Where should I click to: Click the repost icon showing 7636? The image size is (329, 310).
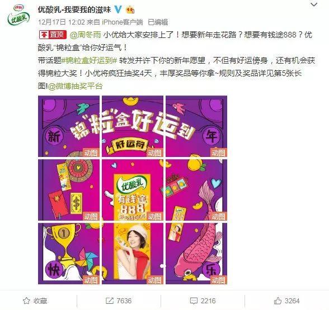click(109, 301)
